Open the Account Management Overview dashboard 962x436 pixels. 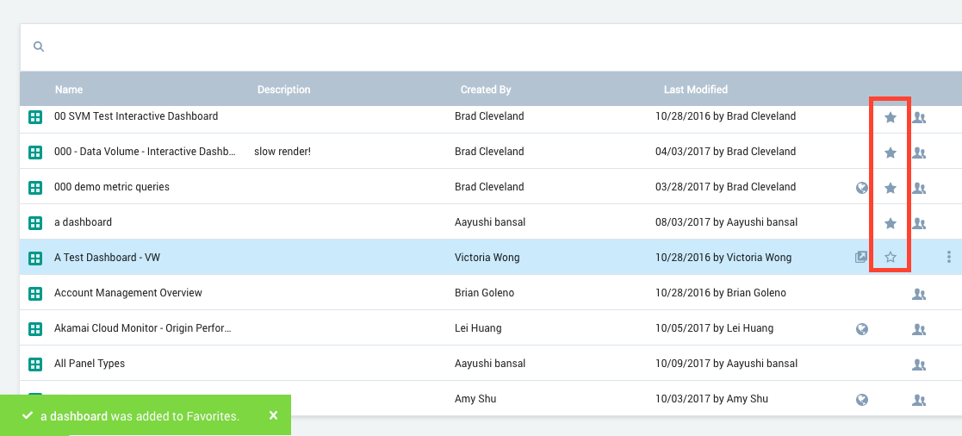pos(127,293)
